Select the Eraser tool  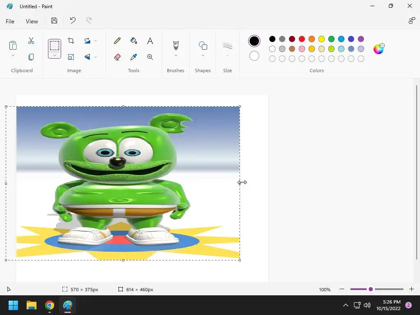(x=117, y=57)
